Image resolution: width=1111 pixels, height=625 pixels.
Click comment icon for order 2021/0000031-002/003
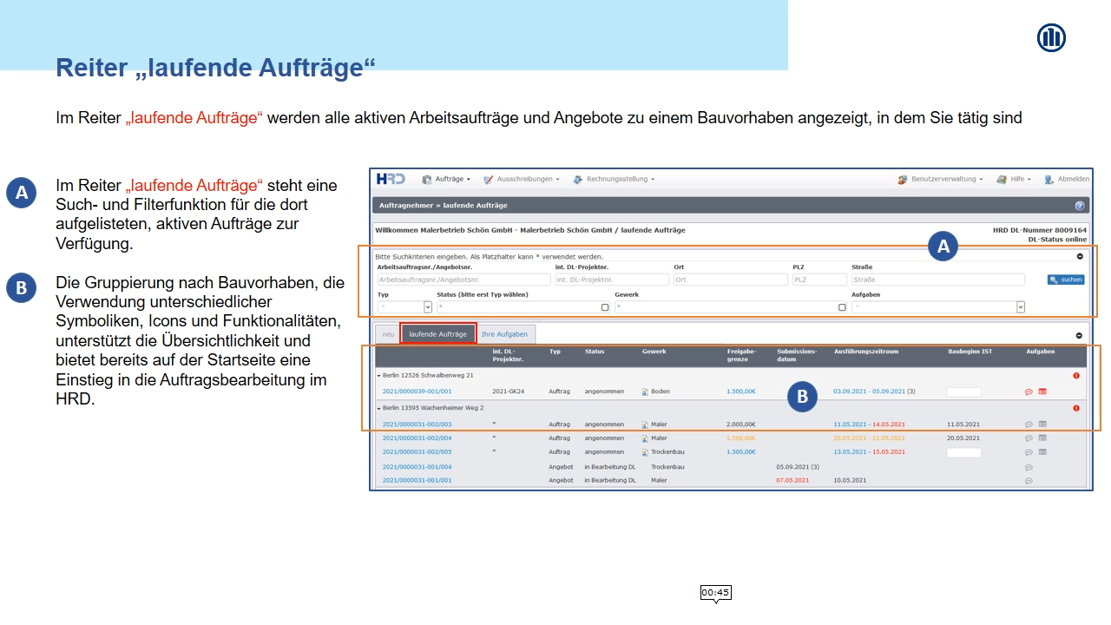(1029, 424)
